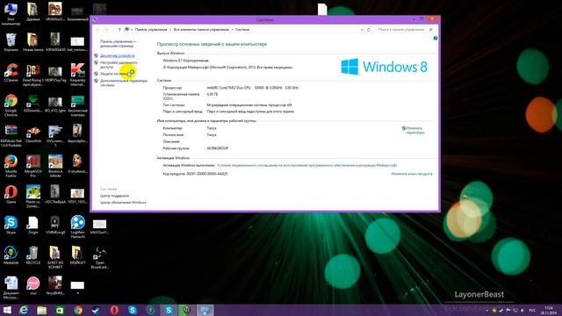
Task: Click the Back navigation arrow
Action: click(97, 30)
